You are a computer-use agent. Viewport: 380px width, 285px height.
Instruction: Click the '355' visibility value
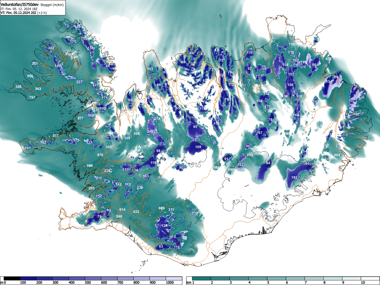coord(109,147)
